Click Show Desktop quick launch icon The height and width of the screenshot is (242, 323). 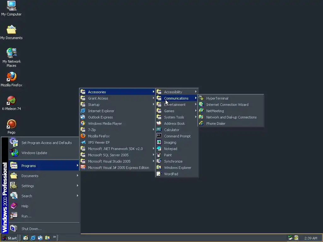[26, 238]
